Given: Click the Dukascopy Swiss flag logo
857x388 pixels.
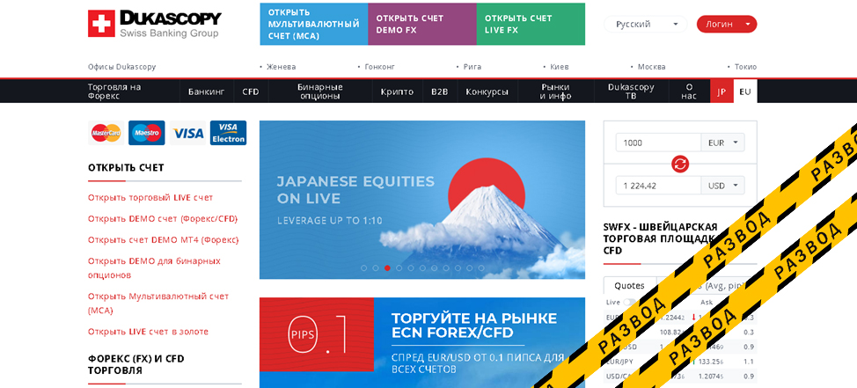Looking at the screenshot, I should click(101, 24).
